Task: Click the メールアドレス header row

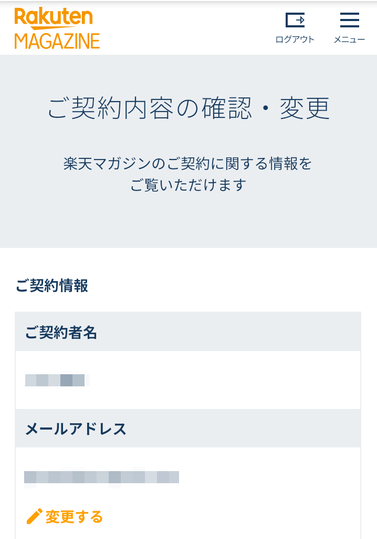Action: pyautogui.click(x=188, y=428)
